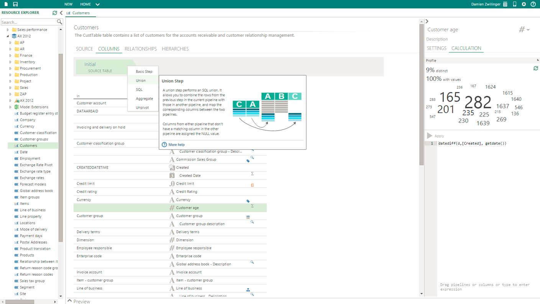Open the SETTINGS tab for Customer age
The height and width of the screenshot is (304, 540).
[436, 48]
